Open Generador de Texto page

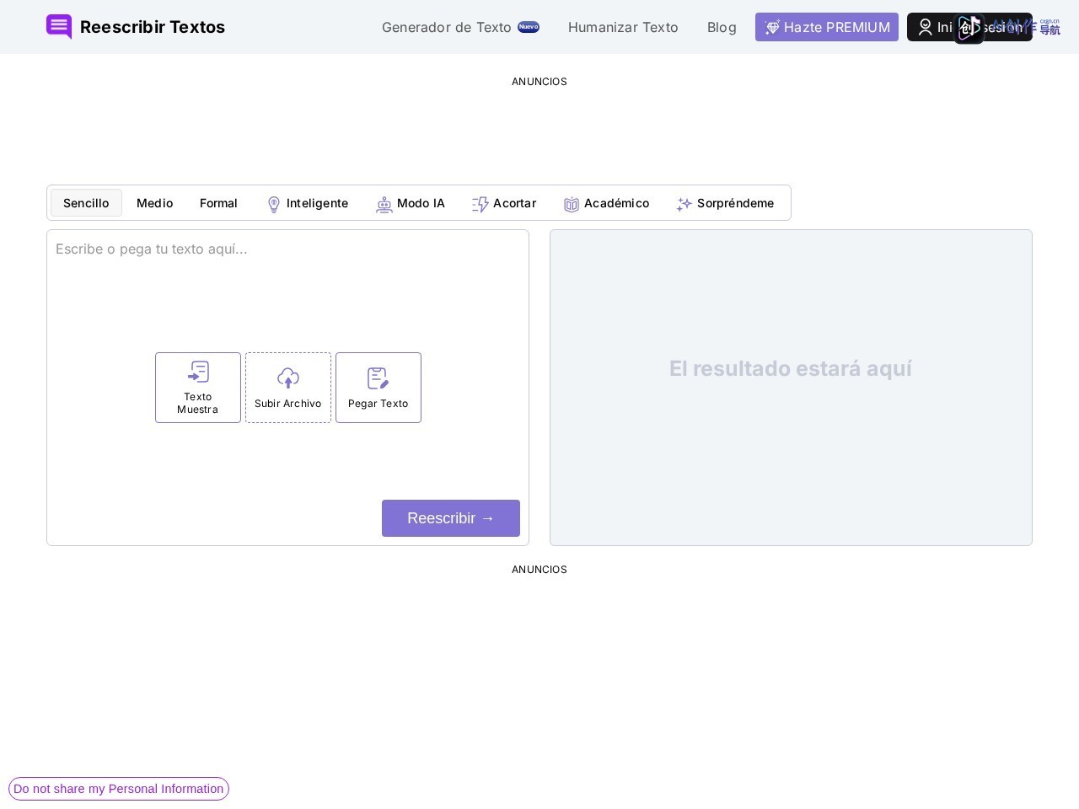(x=446, y=27)
